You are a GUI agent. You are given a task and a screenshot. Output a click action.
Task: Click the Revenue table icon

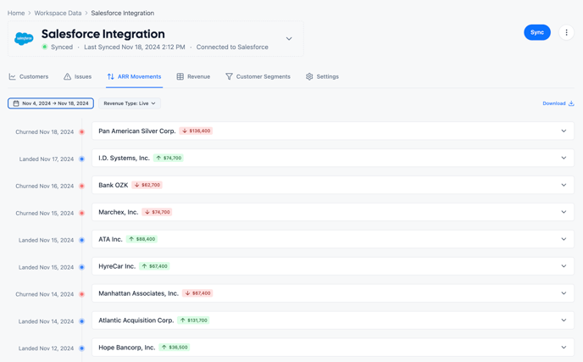tap(180, 76)
